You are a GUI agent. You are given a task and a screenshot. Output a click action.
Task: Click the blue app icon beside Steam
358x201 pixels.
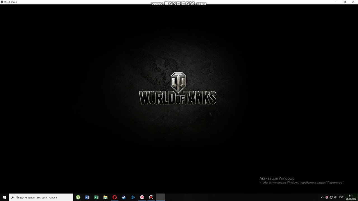(133, 197)
